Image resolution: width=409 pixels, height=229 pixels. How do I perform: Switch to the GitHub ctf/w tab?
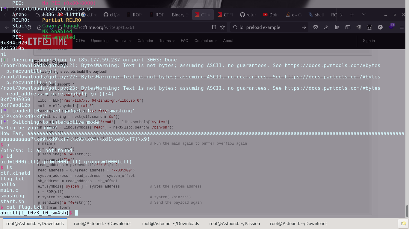coord(111,15)
